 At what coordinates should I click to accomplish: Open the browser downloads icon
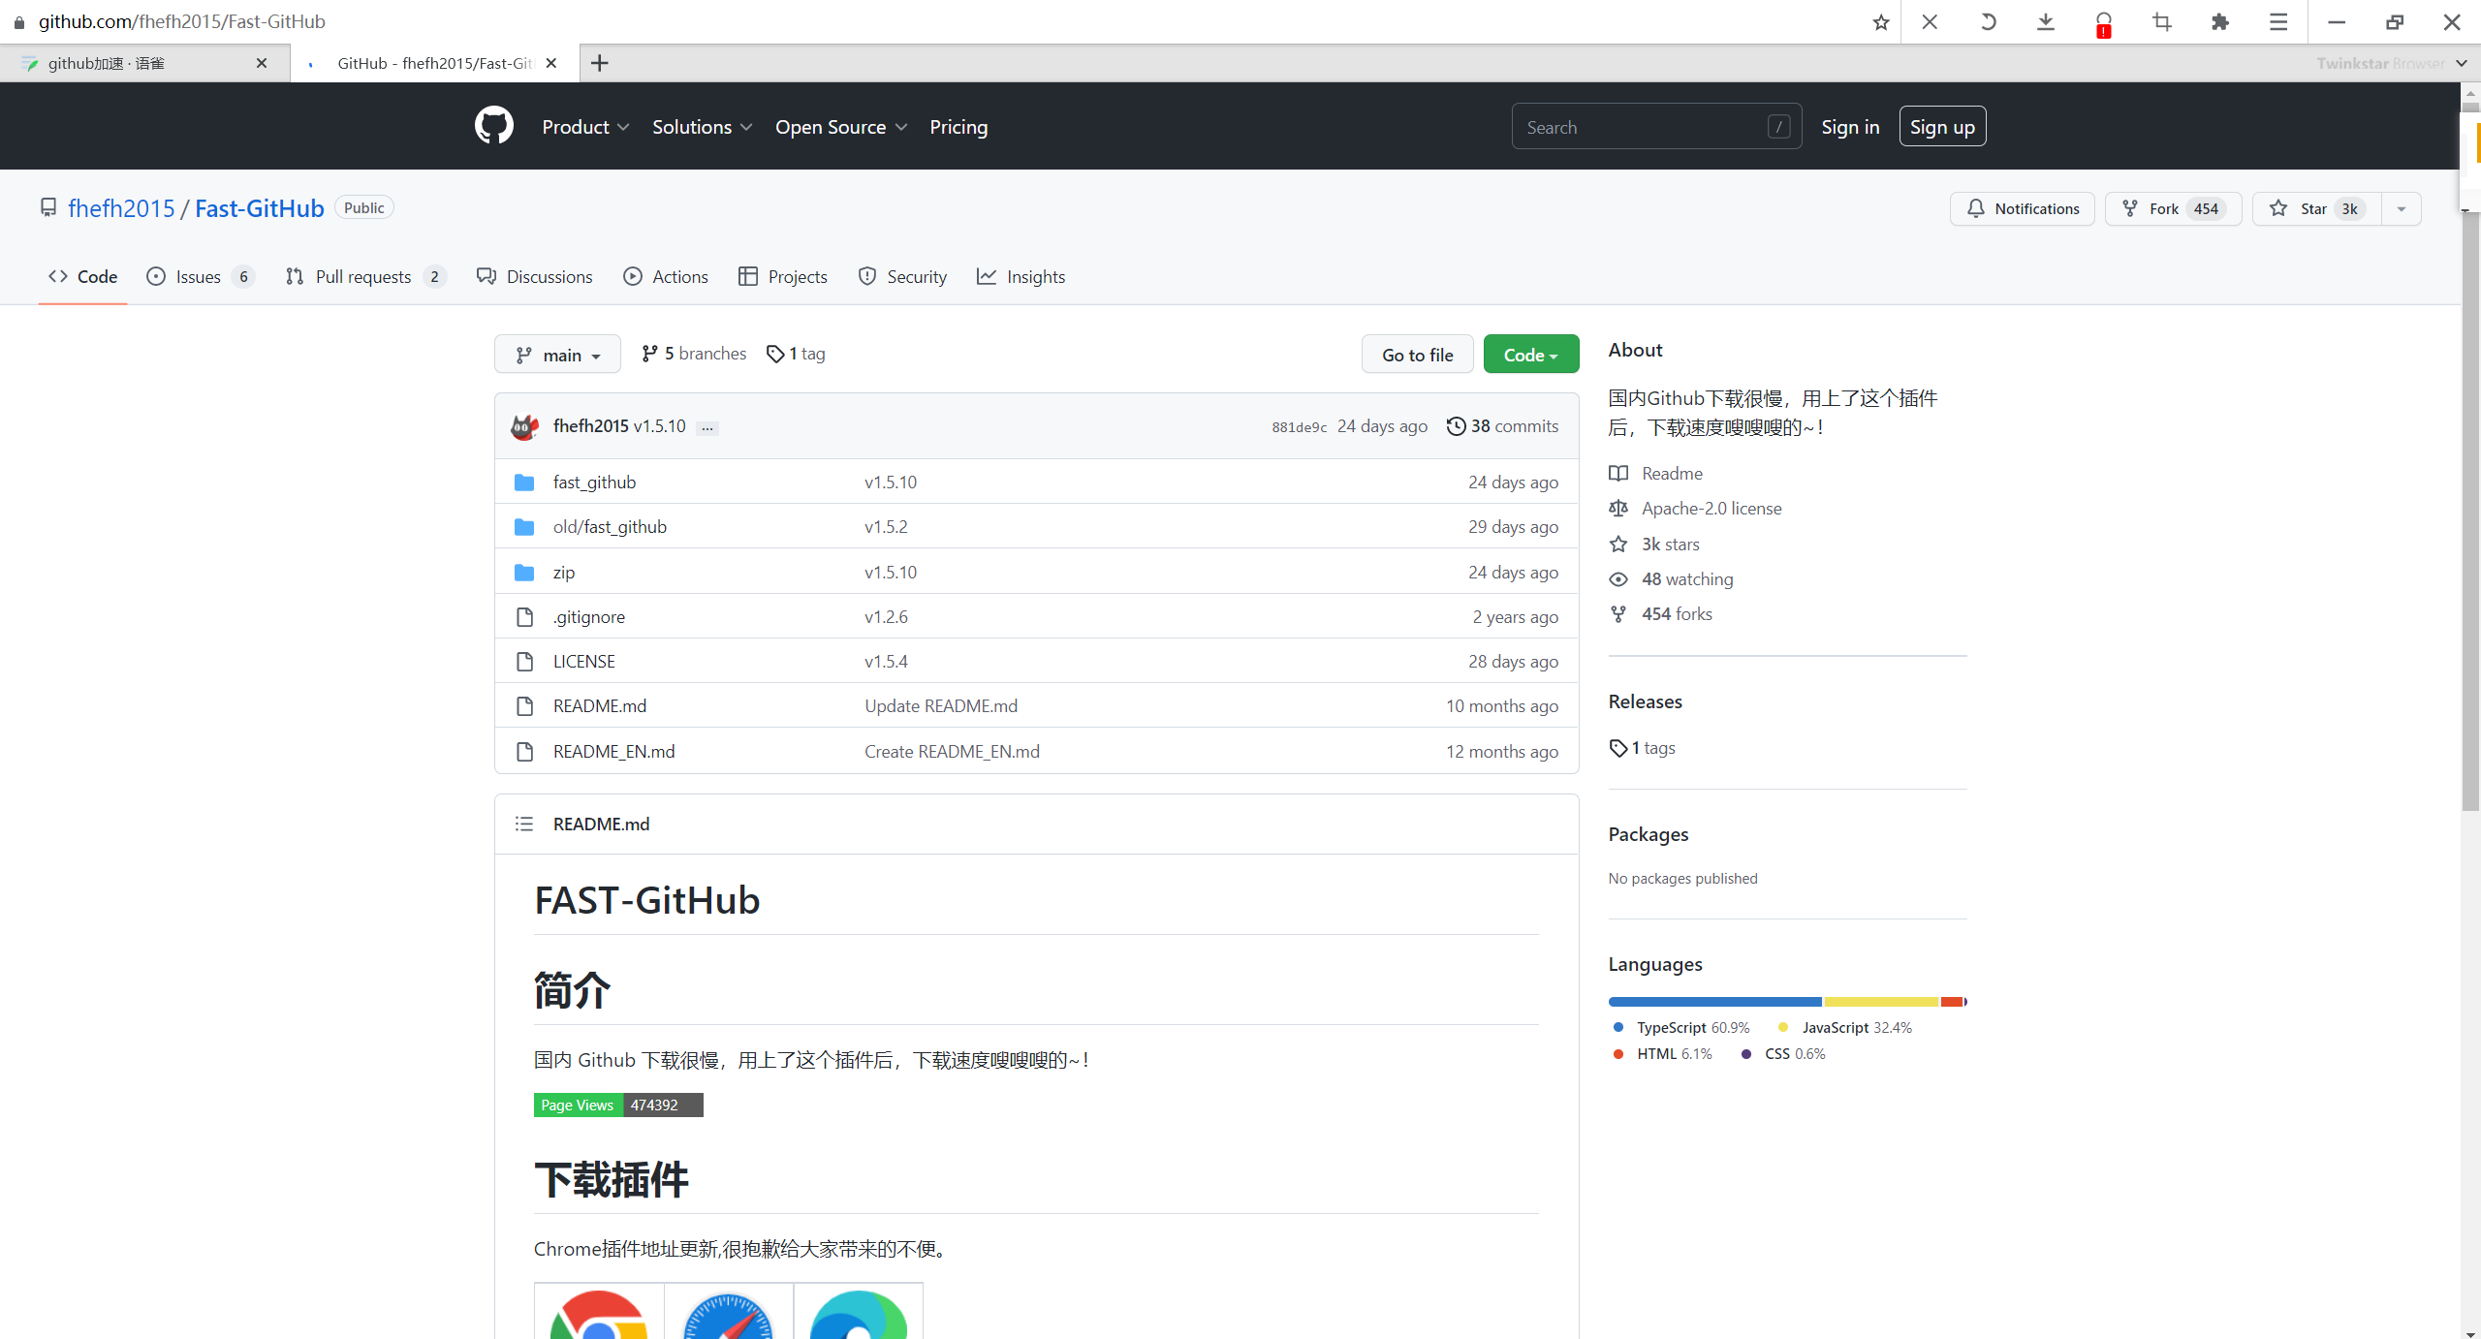2046,21
